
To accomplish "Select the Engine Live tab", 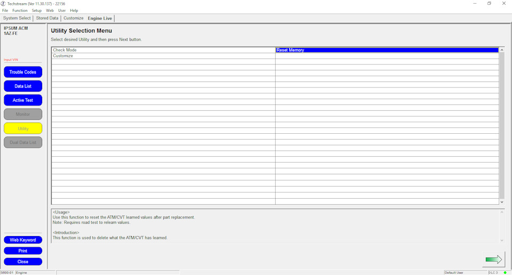I will tap(100, 18).
